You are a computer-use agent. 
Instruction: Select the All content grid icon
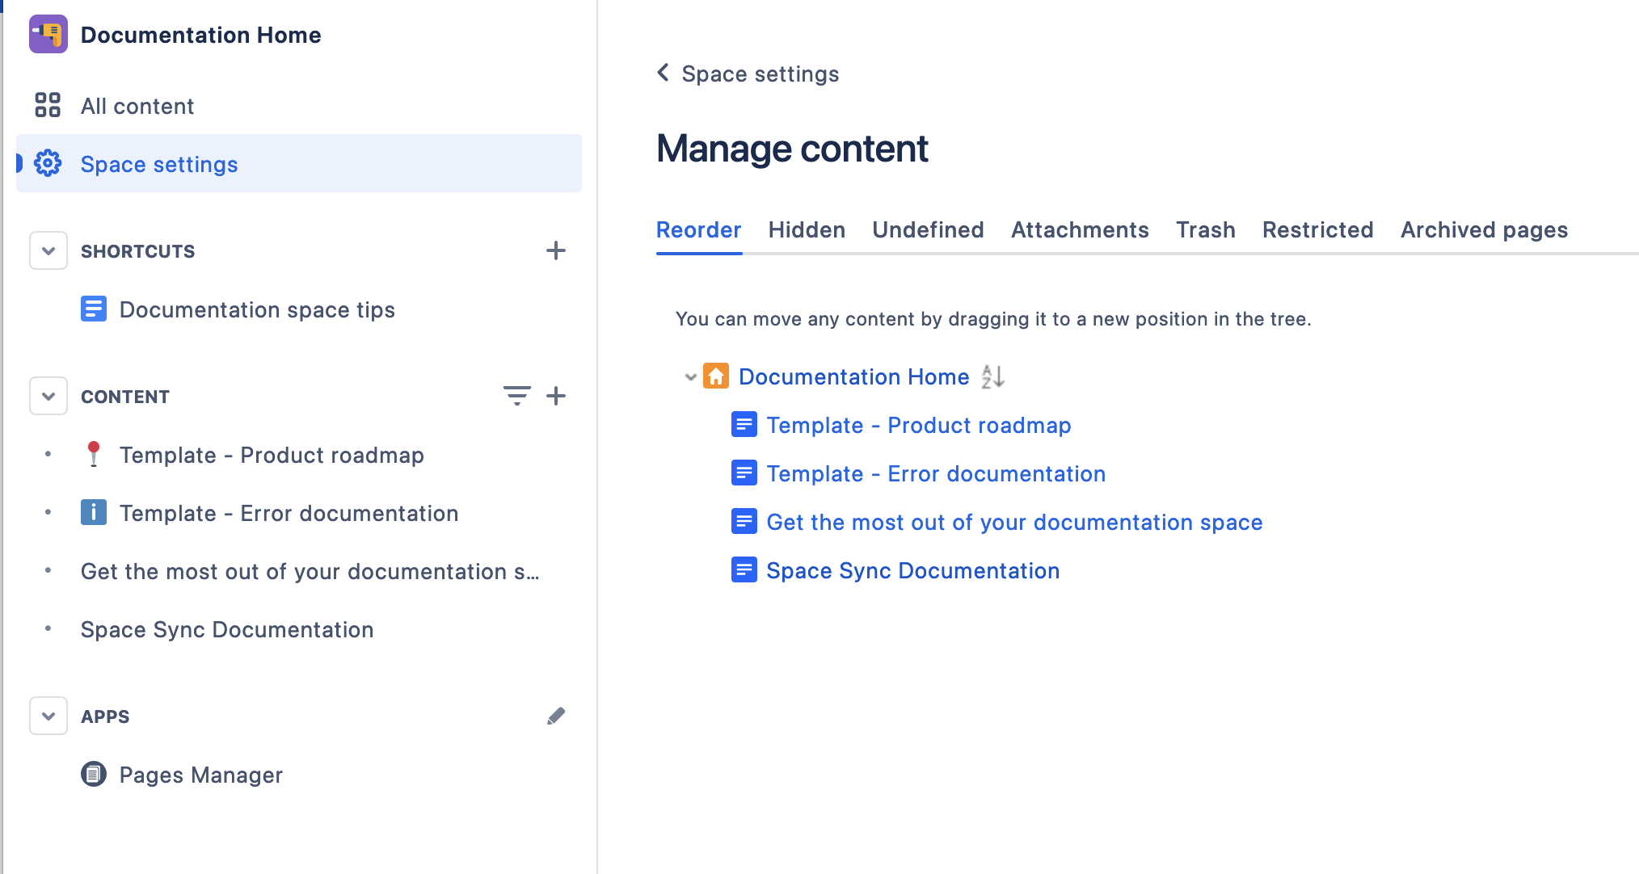point(48,105)
